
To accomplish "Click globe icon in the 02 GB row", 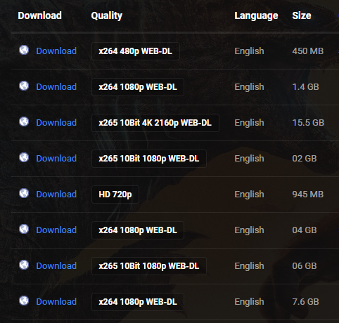I will click(x=24, y=157).
